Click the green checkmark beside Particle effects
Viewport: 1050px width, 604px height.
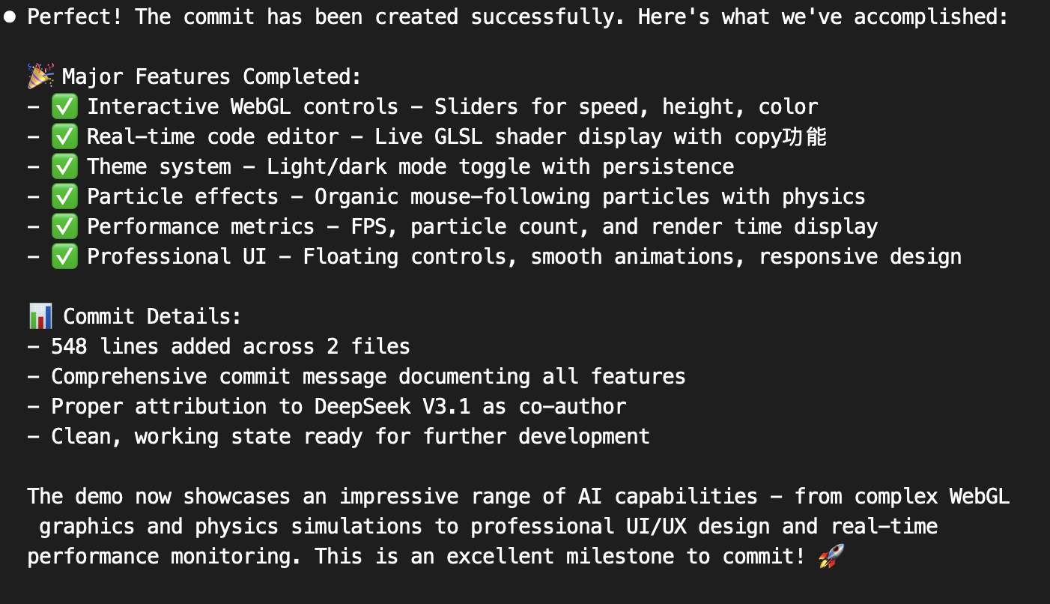64,196
